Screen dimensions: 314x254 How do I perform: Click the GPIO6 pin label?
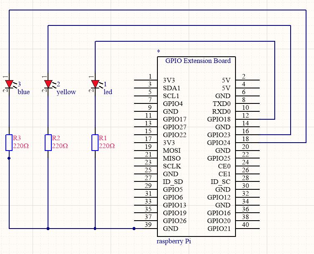click(x=173, y=198)
